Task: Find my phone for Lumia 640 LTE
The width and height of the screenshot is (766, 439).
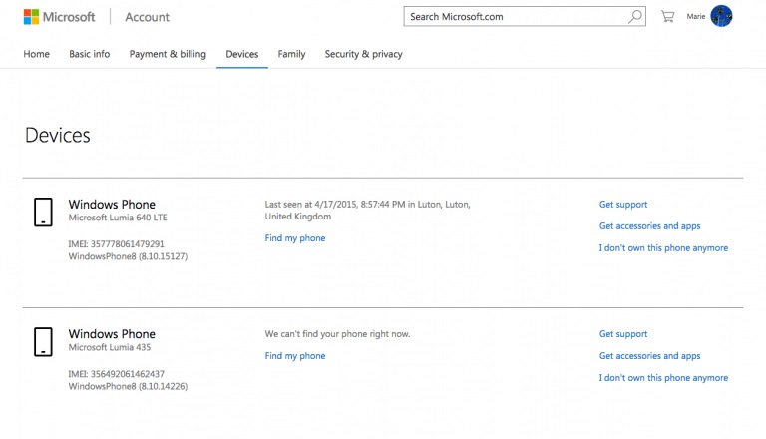Action: (295, 238)
